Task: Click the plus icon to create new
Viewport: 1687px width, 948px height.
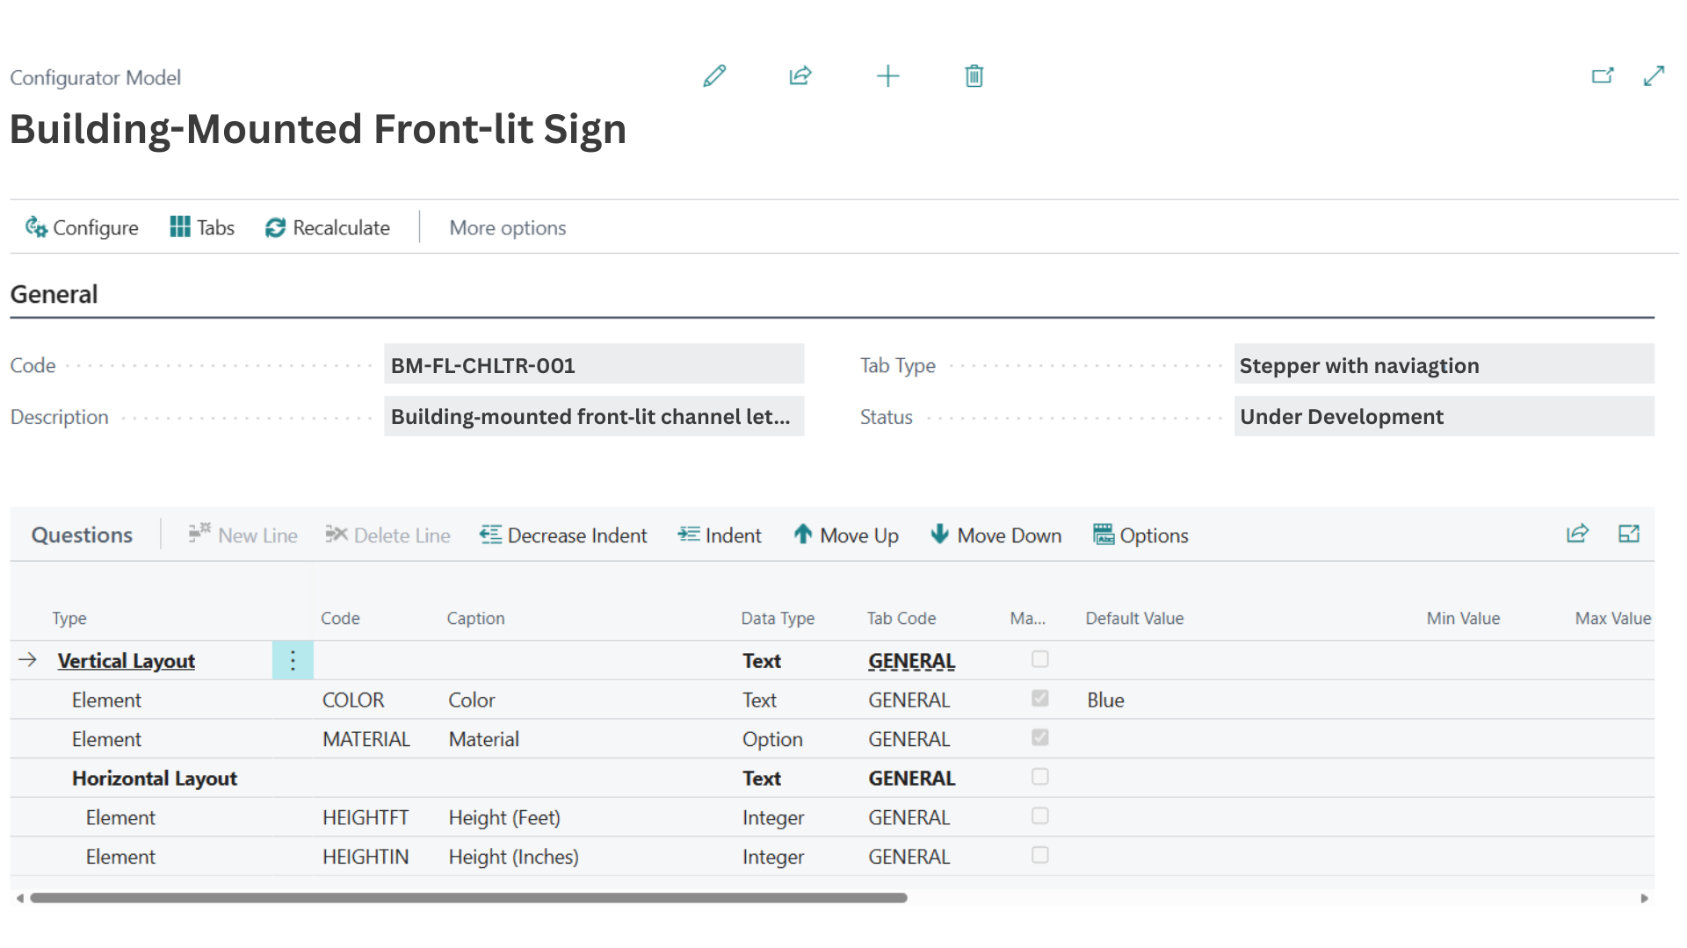Action: [887, 76]
